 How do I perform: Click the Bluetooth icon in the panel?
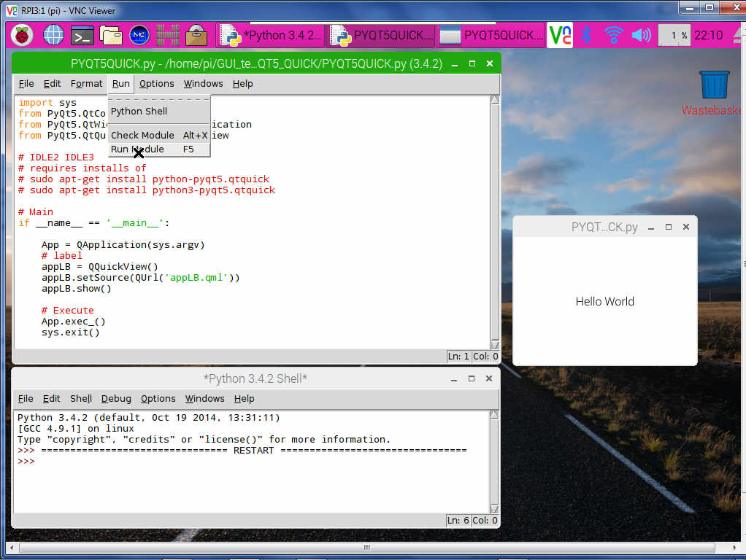click(585, 34)
